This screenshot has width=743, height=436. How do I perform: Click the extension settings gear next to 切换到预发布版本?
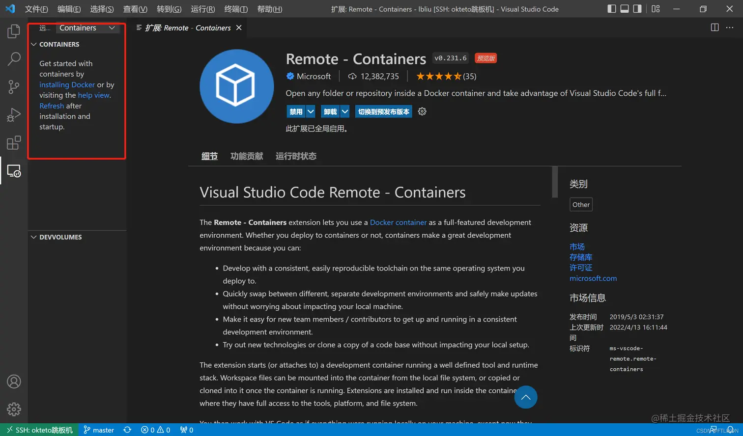(422, 111)
